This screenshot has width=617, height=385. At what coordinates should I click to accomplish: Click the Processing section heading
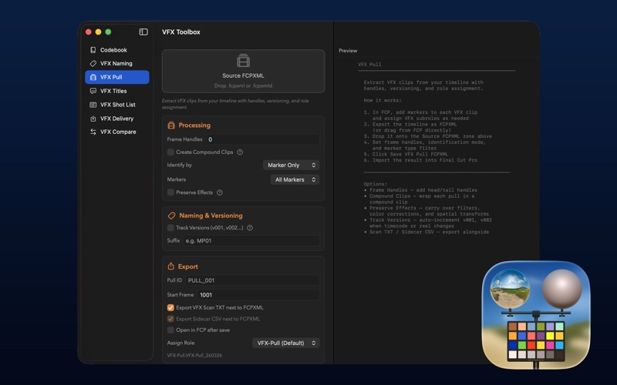click(x=194, y=125)
